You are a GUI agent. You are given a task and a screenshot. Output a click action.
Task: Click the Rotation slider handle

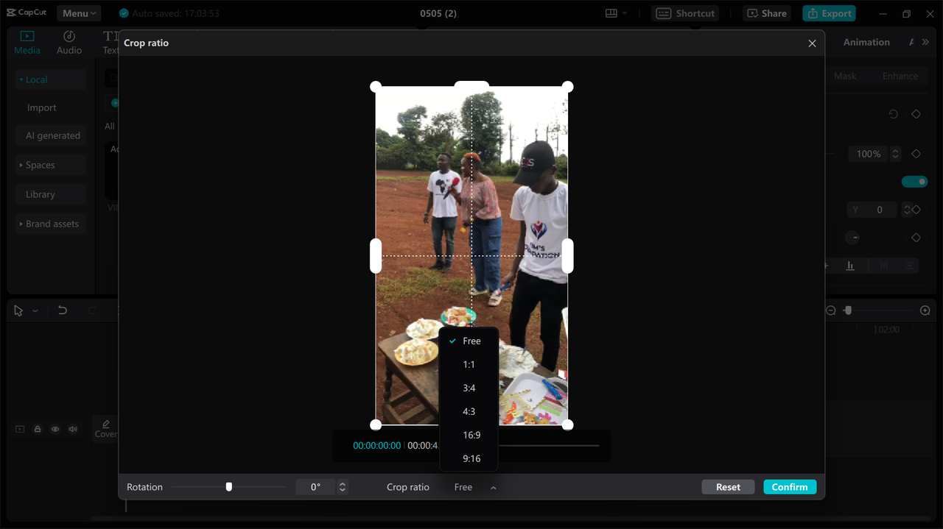pyautogui.click(x=229, y=487)
